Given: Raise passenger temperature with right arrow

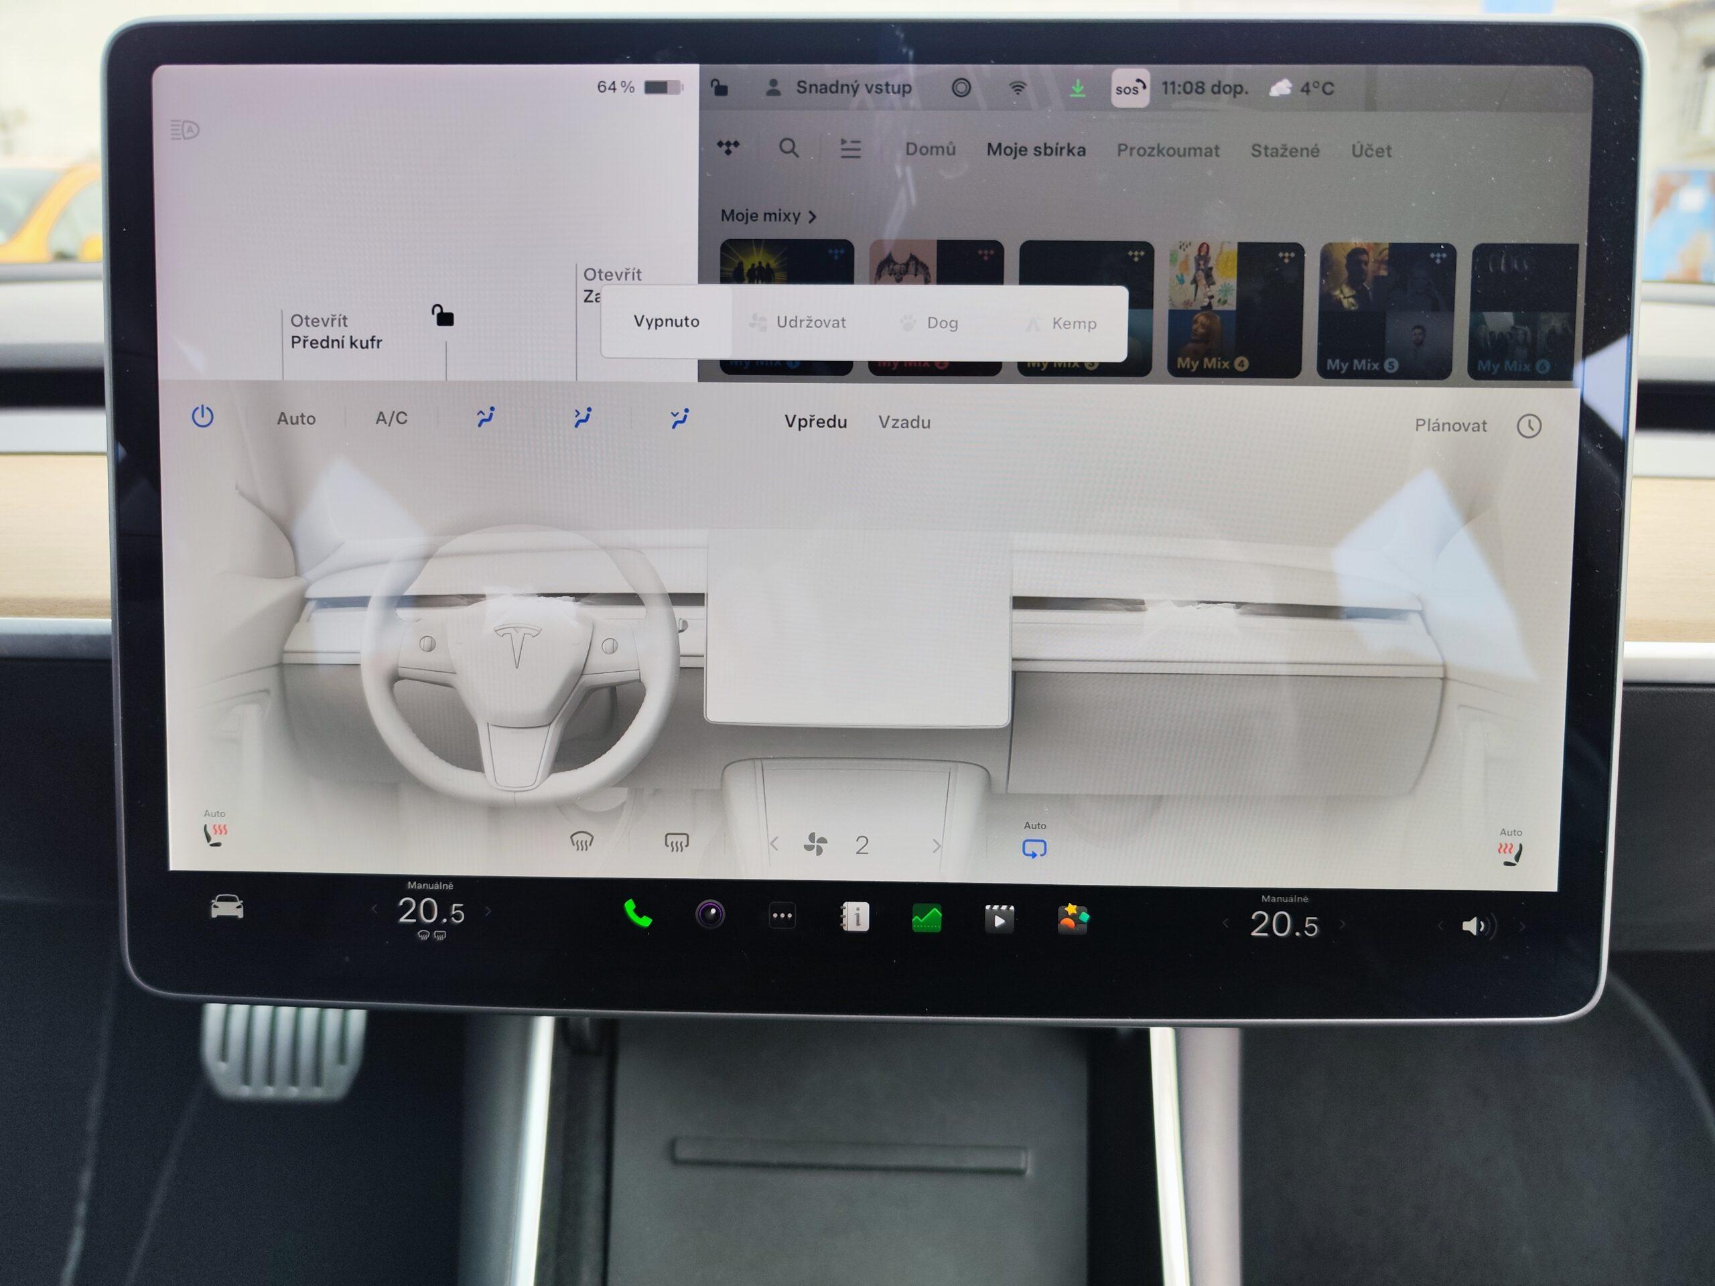Looking at the screenshot, I should 1342,924.
